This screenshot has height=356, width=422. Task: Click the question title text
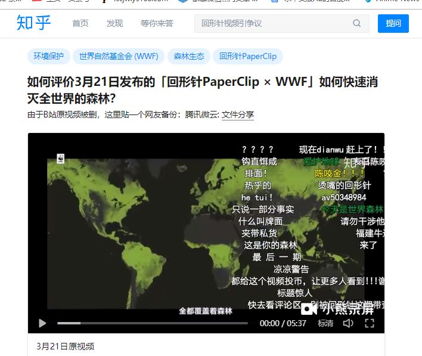(x=203, y=90)
